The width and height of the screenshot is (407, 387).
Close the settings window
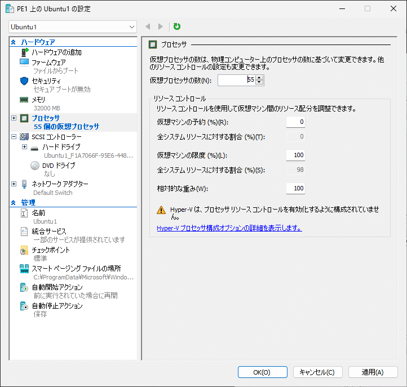click(x=393, y=8)
